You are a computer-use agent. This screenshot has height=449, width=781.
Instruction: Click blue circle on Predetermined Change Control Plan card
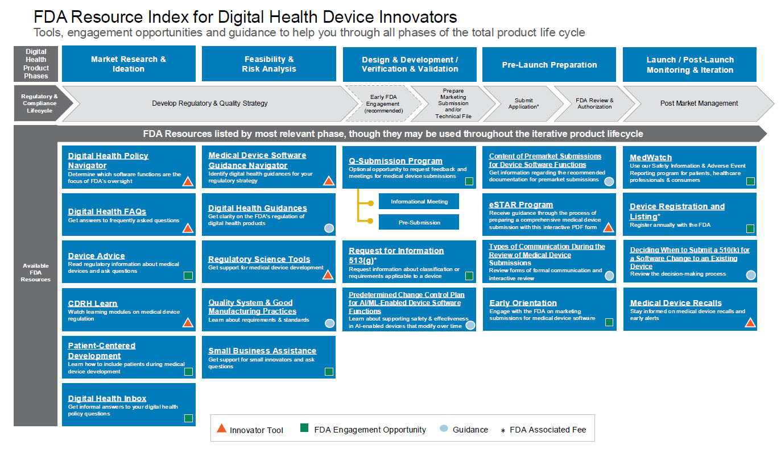pos(470,325)
